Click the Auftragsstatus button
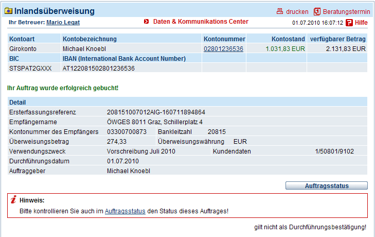 point(327,185)
